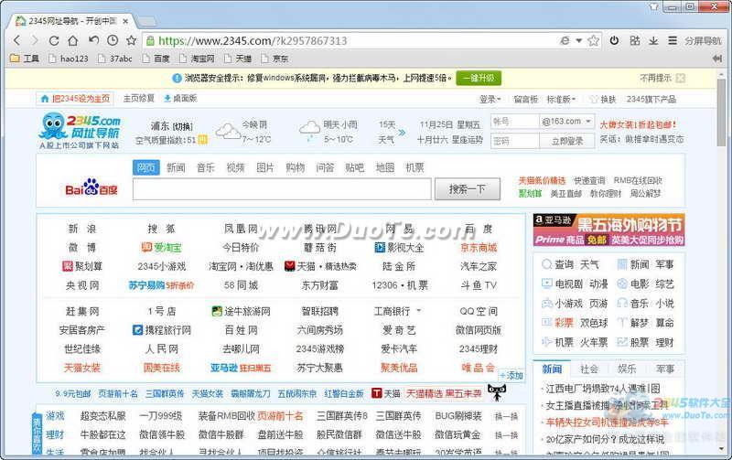The width and height of the screenshot is (732, 460).
Task: Click 换一换 in 游戏 row
Action: coord(506,416)
